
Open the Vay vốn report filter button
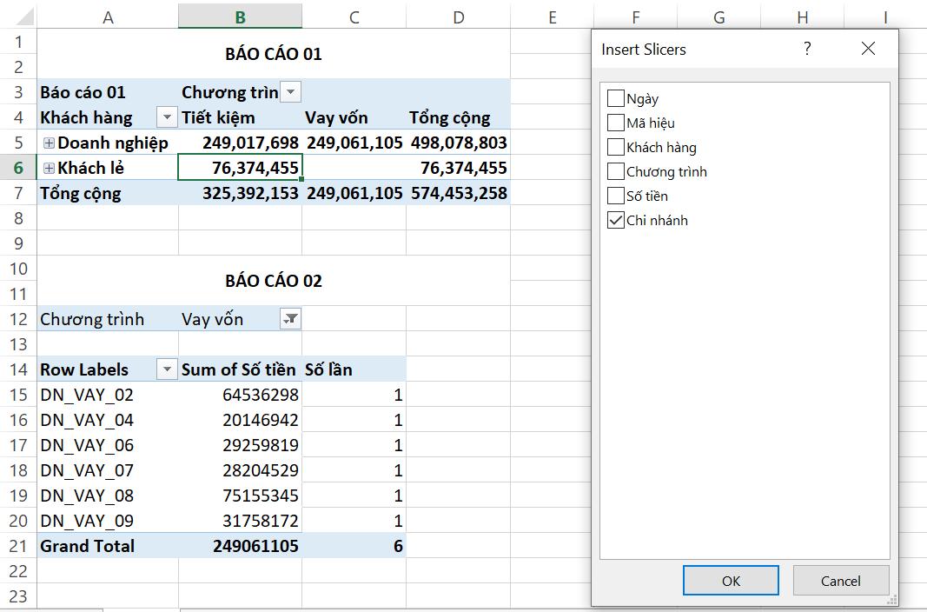(291, 319)
